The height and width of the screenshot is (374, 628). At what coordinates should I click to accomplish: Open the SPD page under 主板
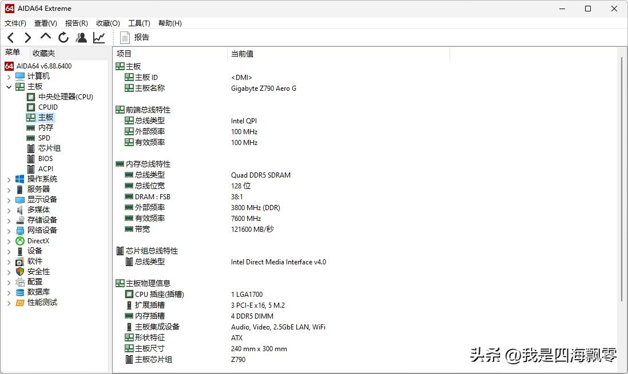click(44, 138)
